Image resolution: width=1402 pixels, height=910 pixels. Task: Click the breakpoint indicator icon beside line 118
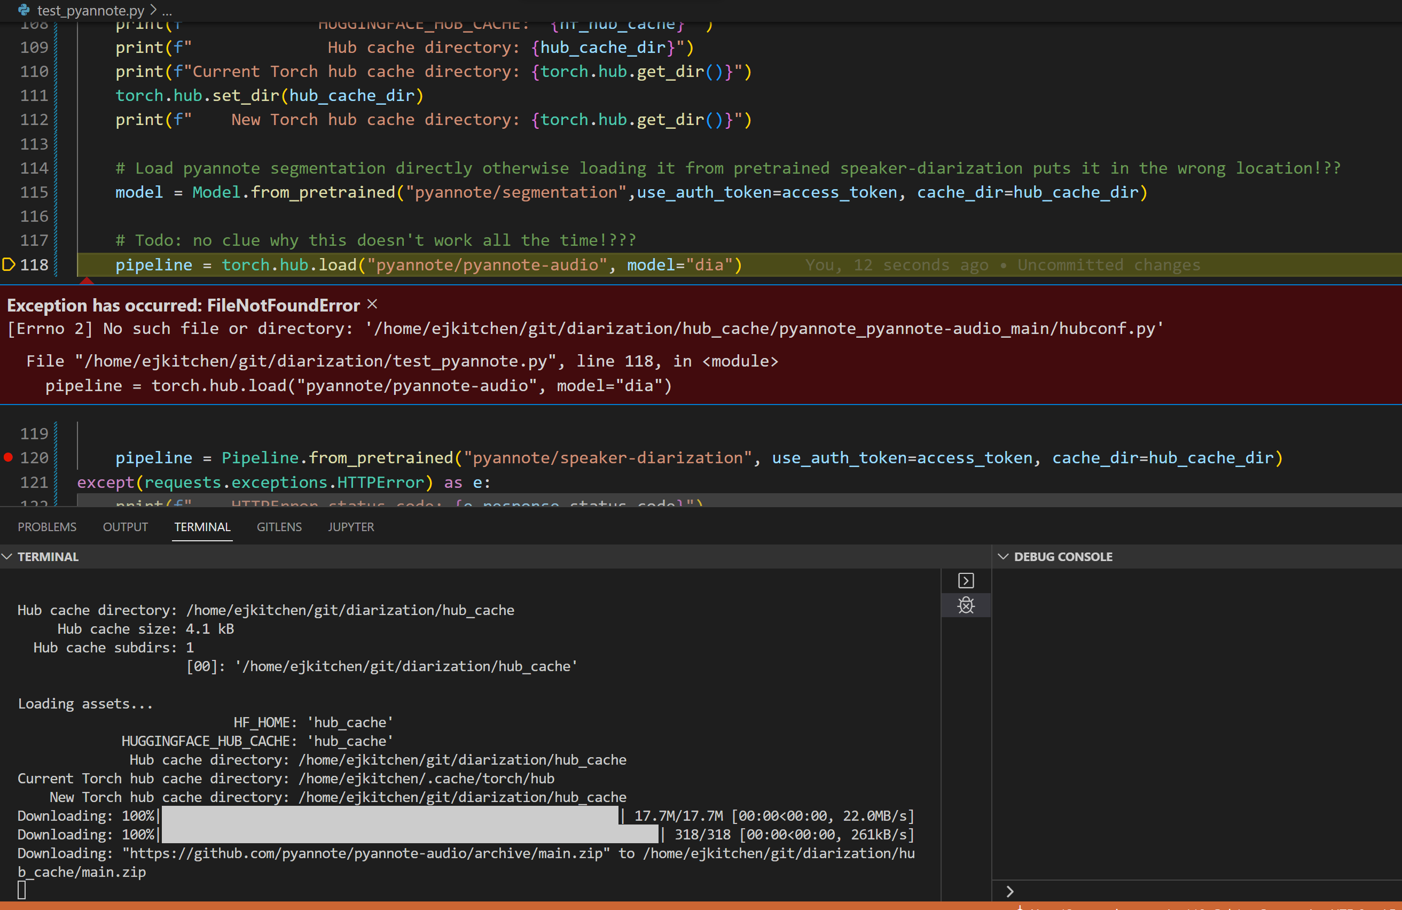(x=8, y=265)
